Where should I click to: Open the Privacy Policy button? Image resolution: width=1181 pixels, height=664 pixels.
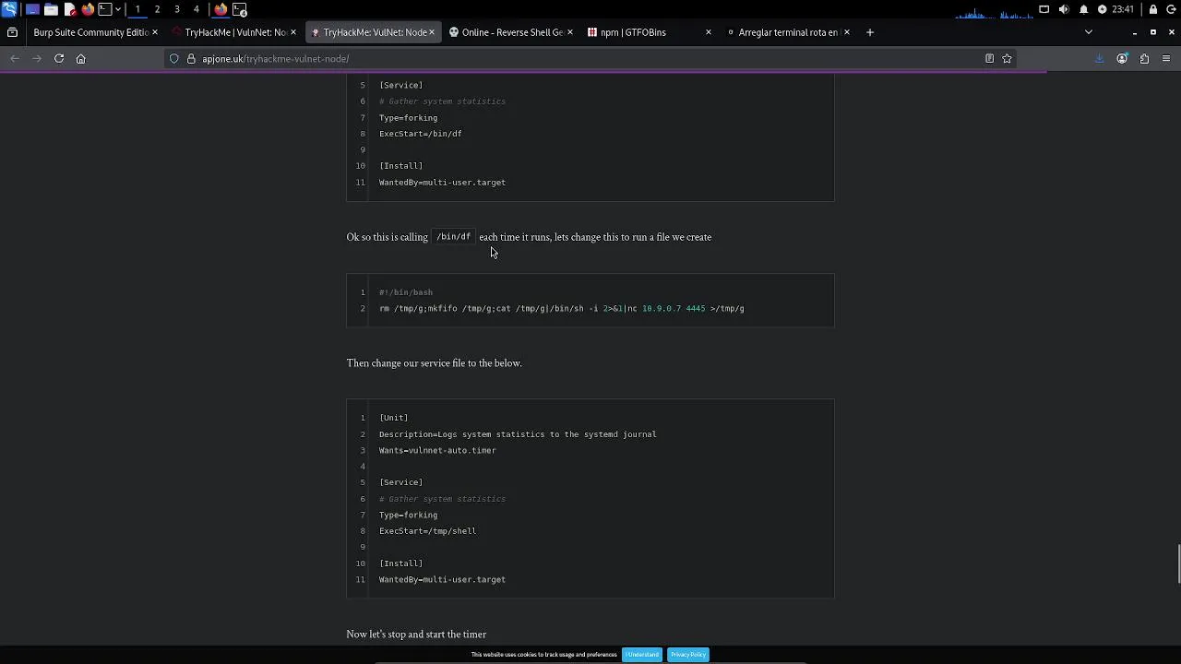(687, 655)
